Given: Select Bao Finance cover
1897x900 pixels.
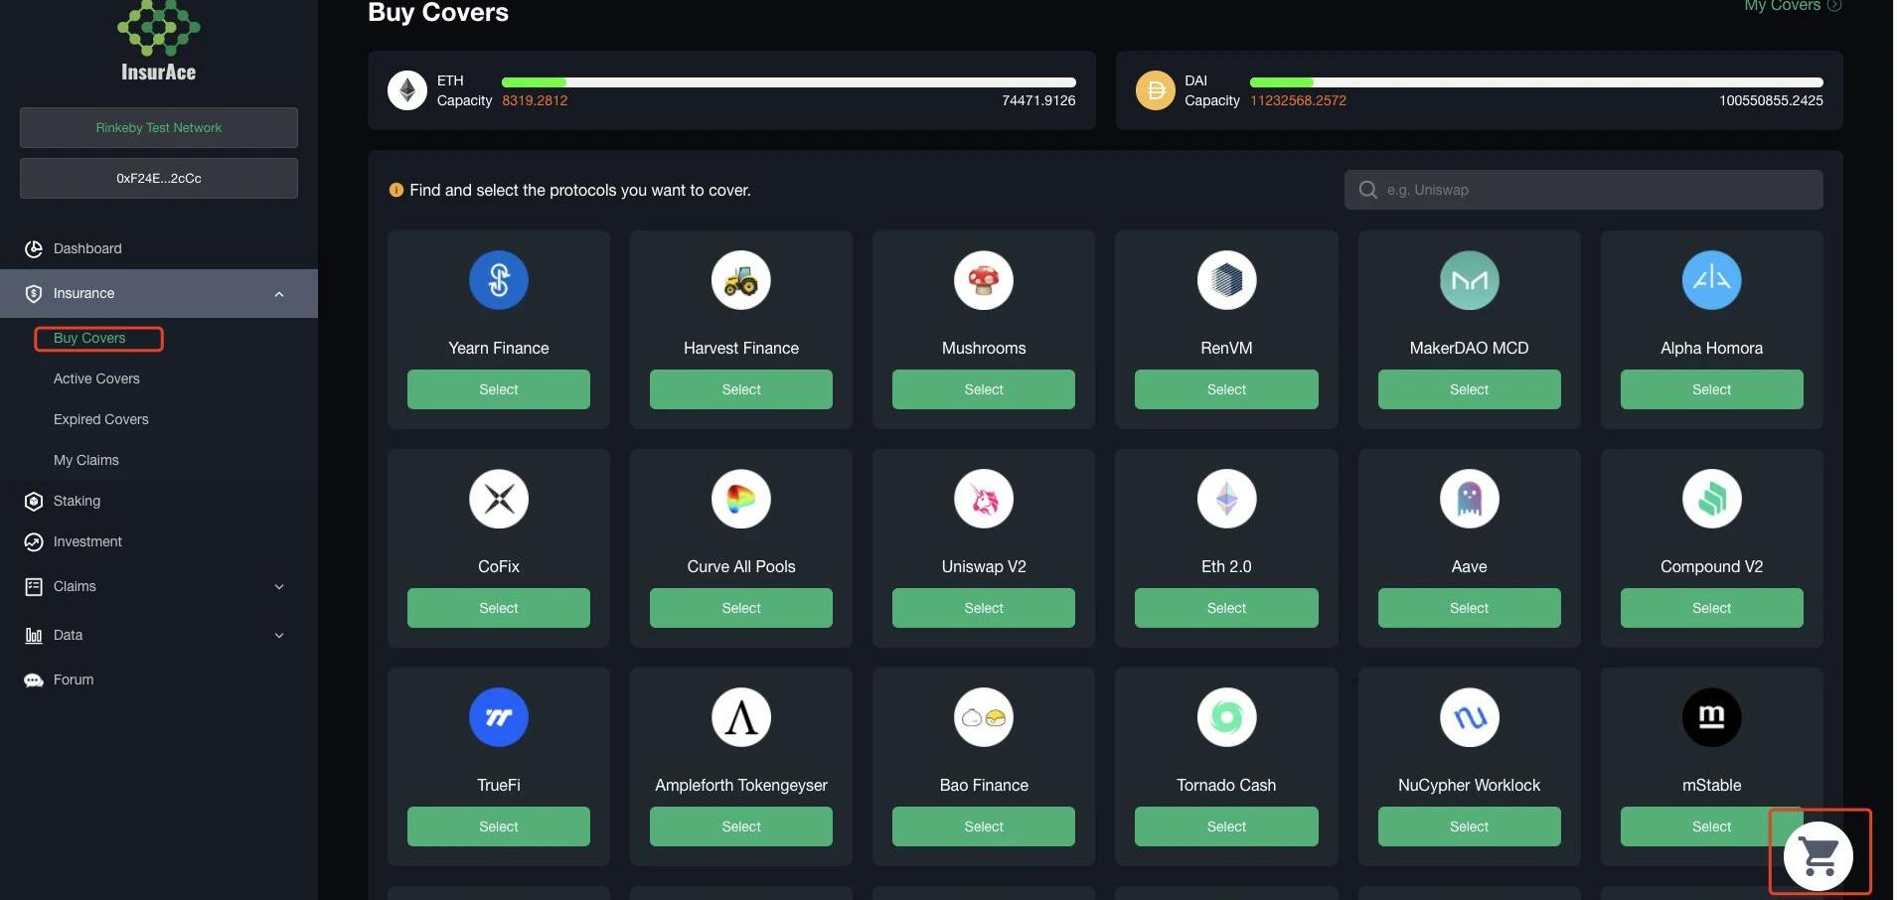Looking at the screenshot, I should [984, 826].
